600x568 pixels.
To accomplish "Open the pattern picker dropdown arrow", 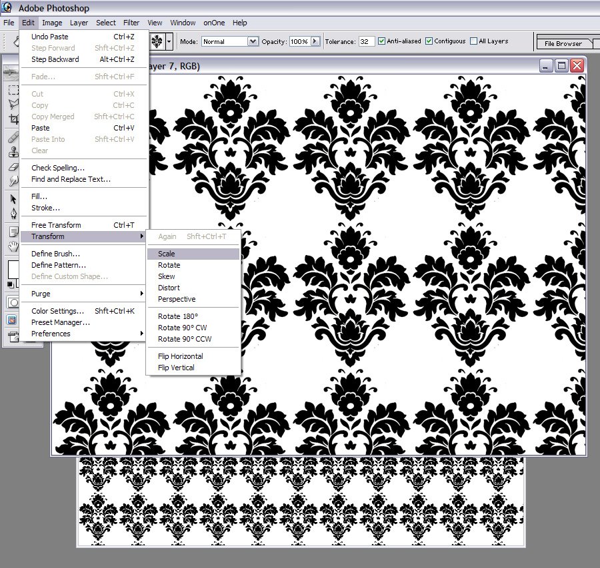I will 169,41.
